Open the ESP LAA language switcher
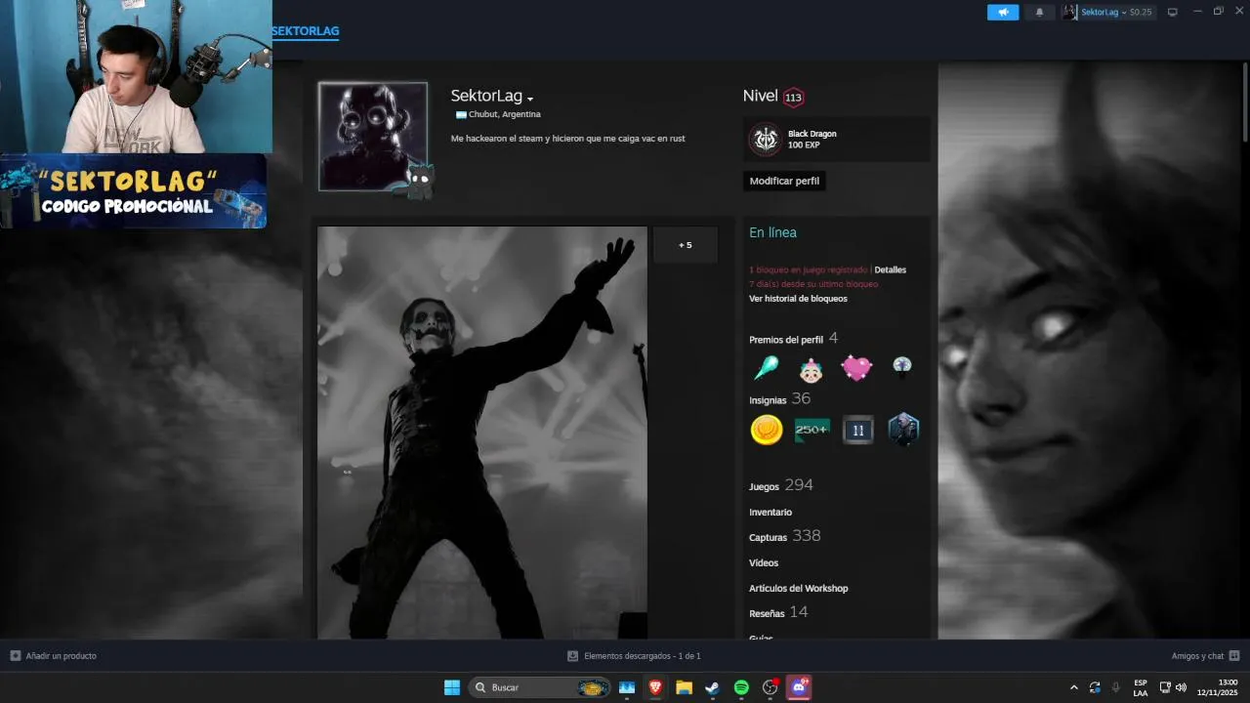The height and width of the screenshot is (703, 1250). coord(1141,687)
